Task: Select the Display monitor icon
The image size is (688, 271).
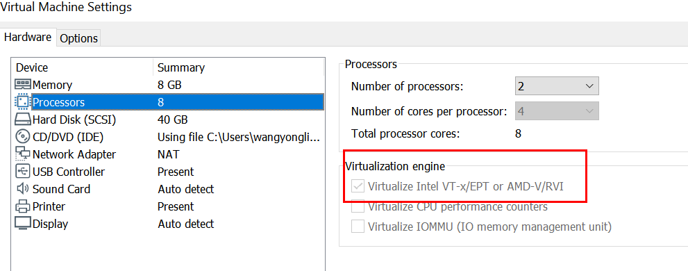Action: [23, 224]
